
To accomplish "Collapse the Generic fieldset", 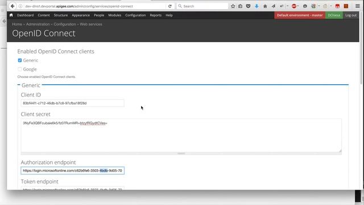I will (x=31, y=85).
